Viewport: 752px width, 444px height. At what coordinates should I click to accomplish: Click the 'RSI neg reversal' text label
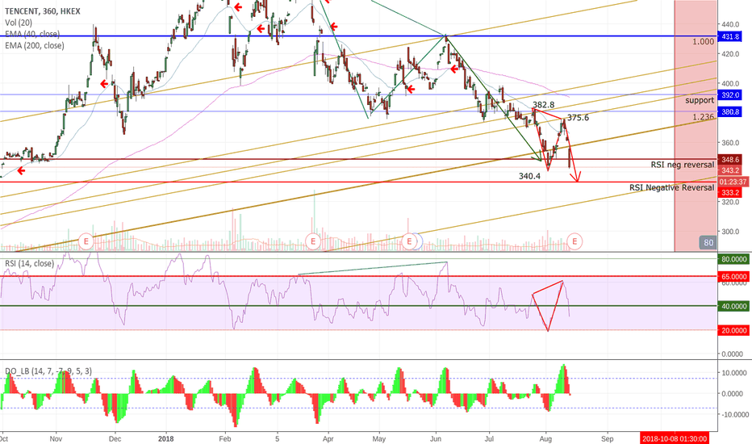[683, 165]
